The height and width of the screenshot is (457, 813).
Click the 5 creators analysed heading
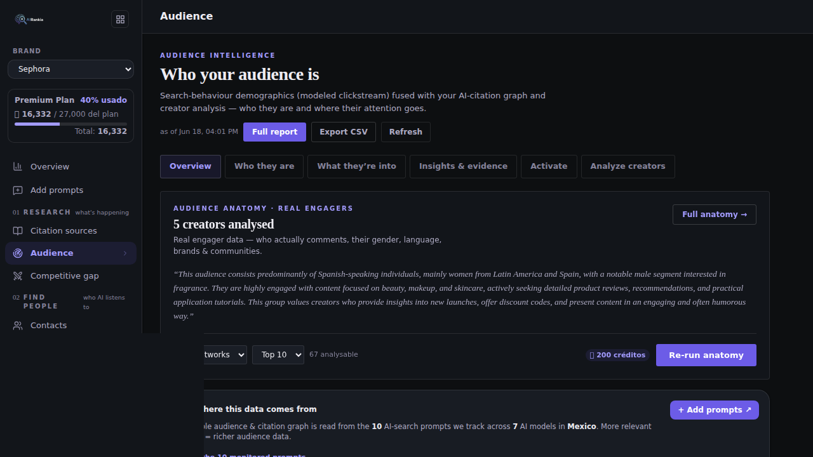click(x=224, y=224)
